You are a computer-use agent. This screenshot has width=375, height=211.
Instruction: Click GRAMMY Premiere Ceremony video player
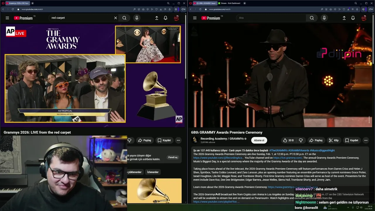(280, 75)
